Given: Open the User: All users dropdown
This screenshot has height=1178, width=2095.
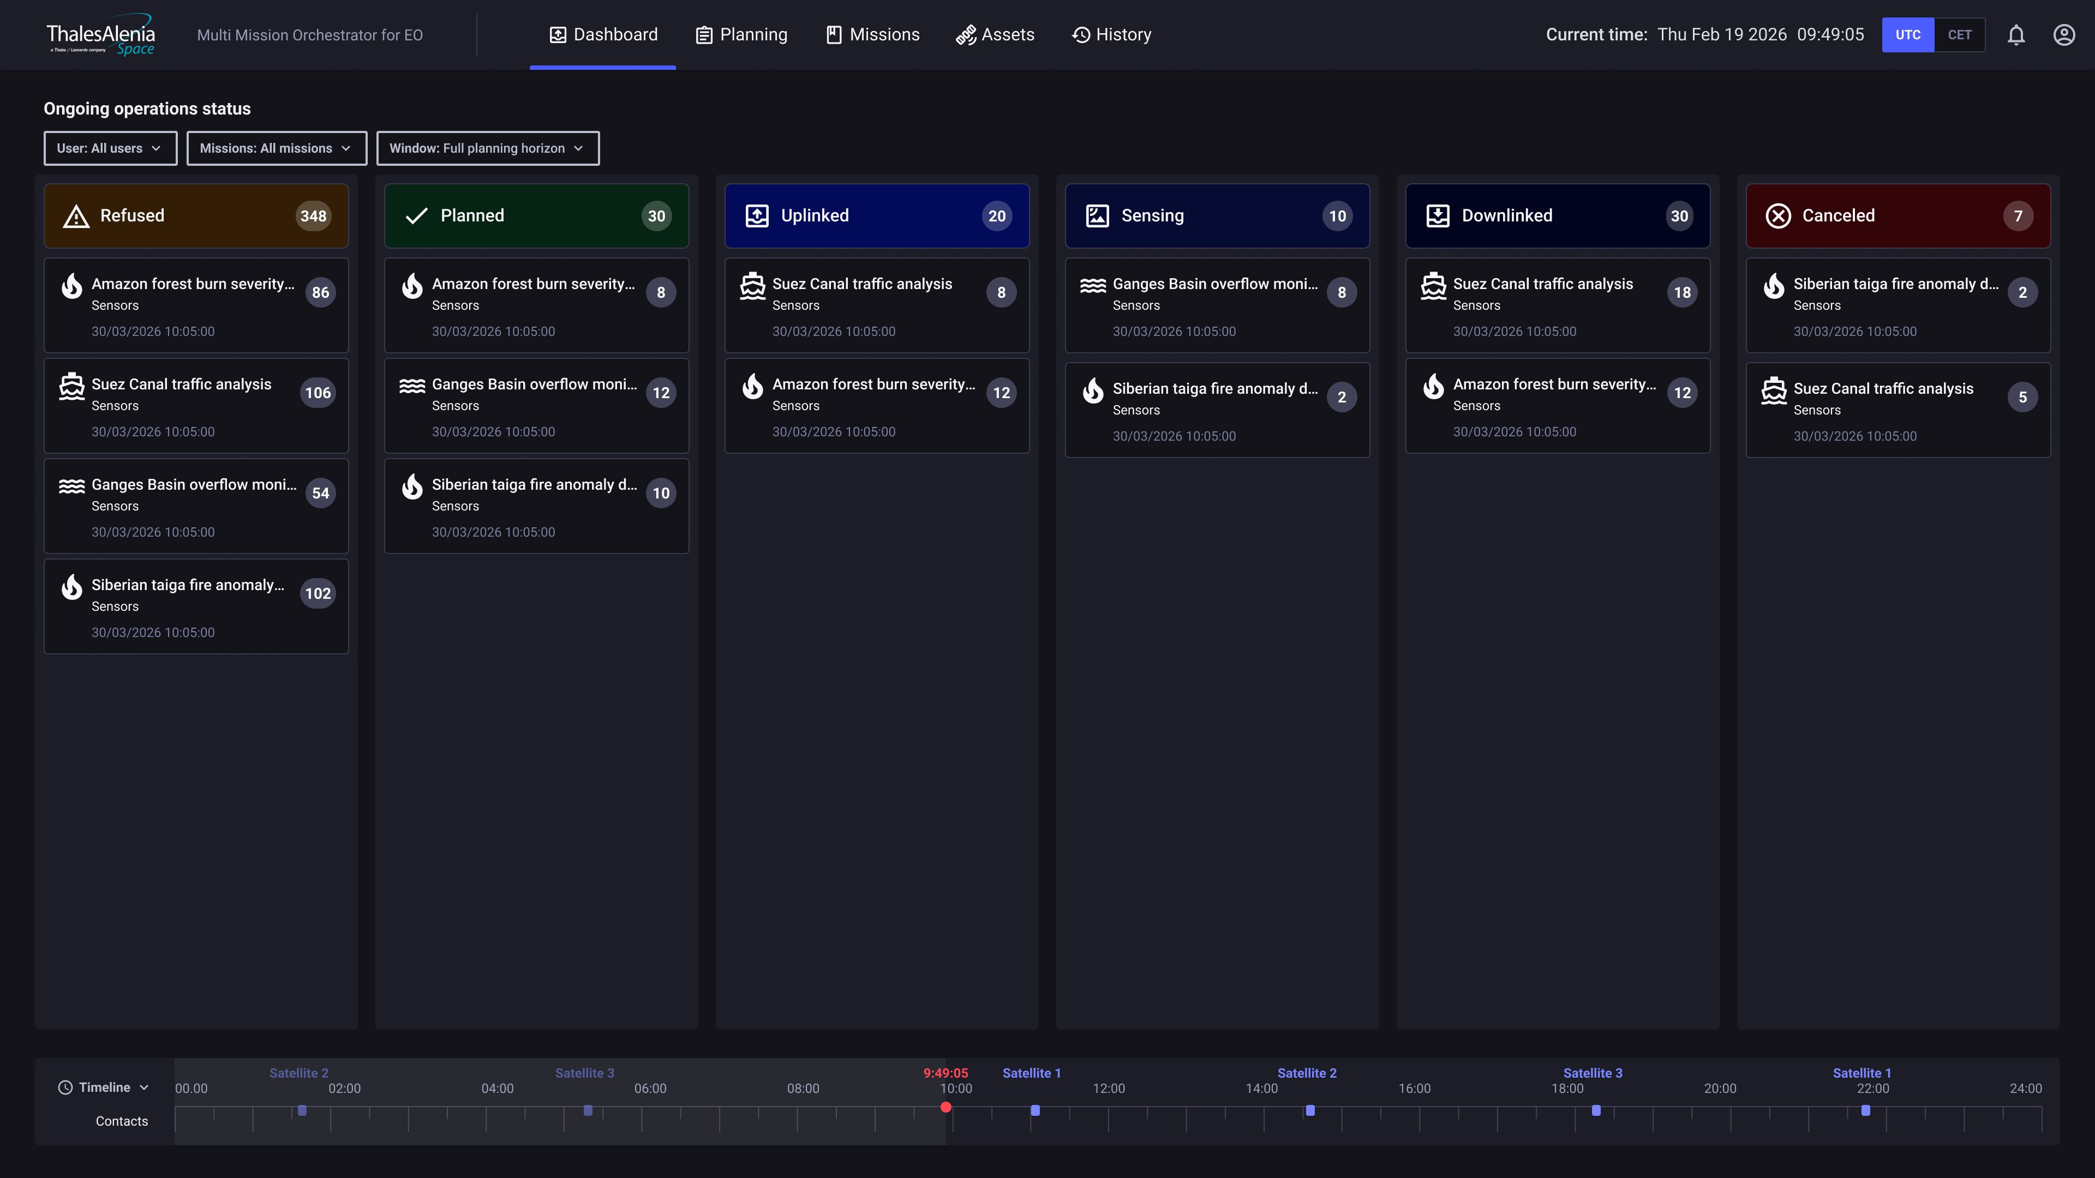Looking at the screenshot, I should pos(111,148).
